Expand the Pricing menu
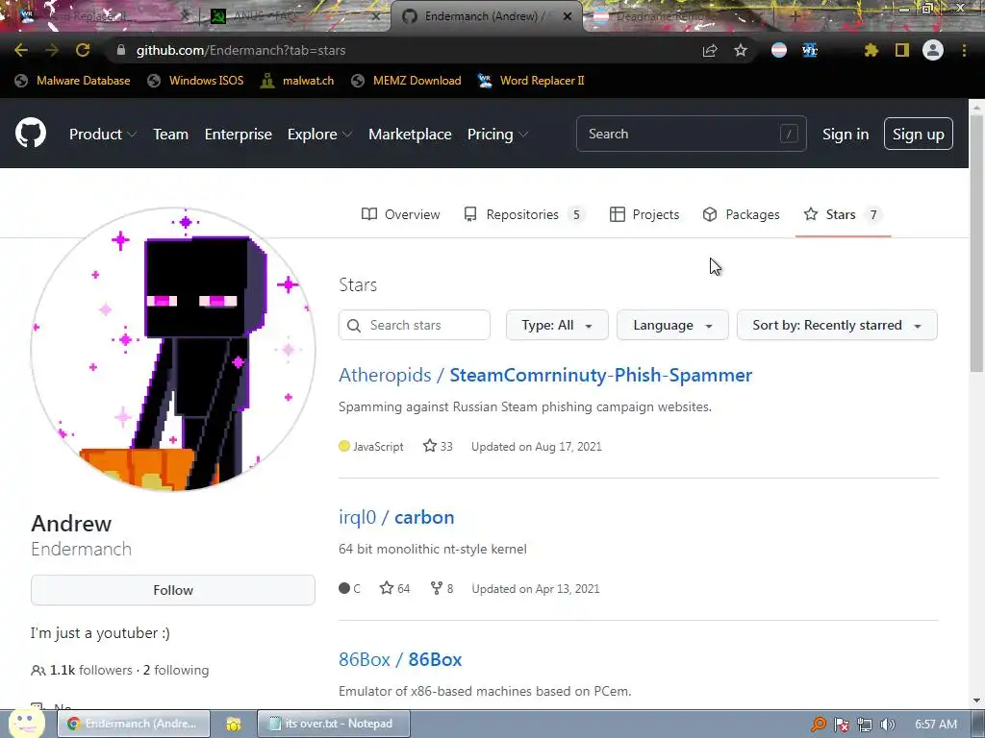 (x=497, y=135)
